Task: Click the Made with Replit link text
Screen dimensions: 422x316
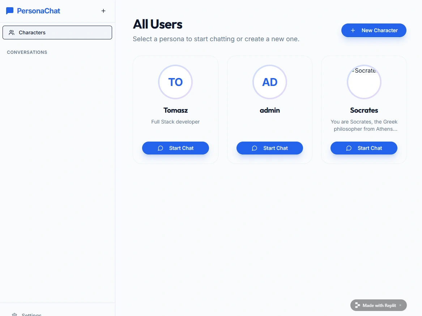Action: pos(379,305)
